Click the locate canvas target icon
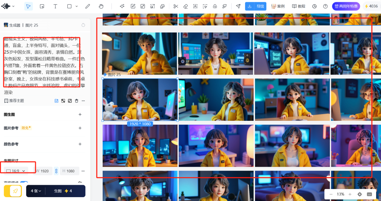The width and height of the screenshot is (381, 201). (x=359, y=194)
